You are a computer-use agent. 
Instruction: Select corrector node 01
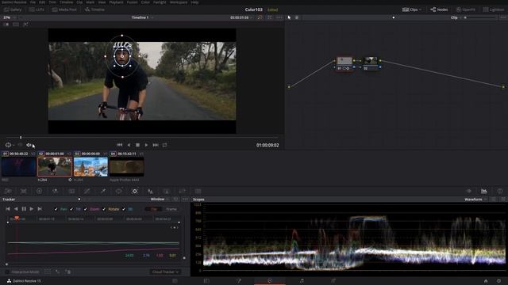344,63
